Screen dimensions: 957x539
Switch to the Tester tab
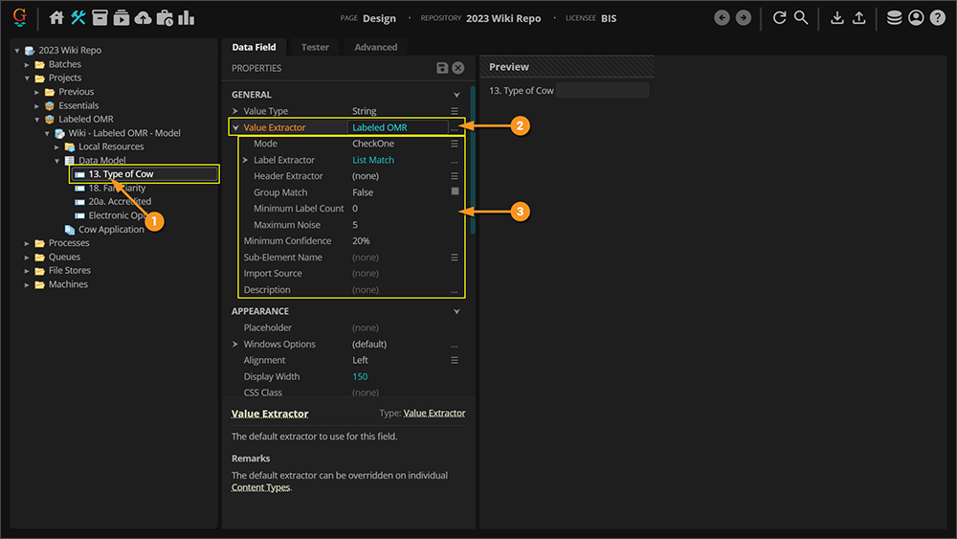[315, 47]
